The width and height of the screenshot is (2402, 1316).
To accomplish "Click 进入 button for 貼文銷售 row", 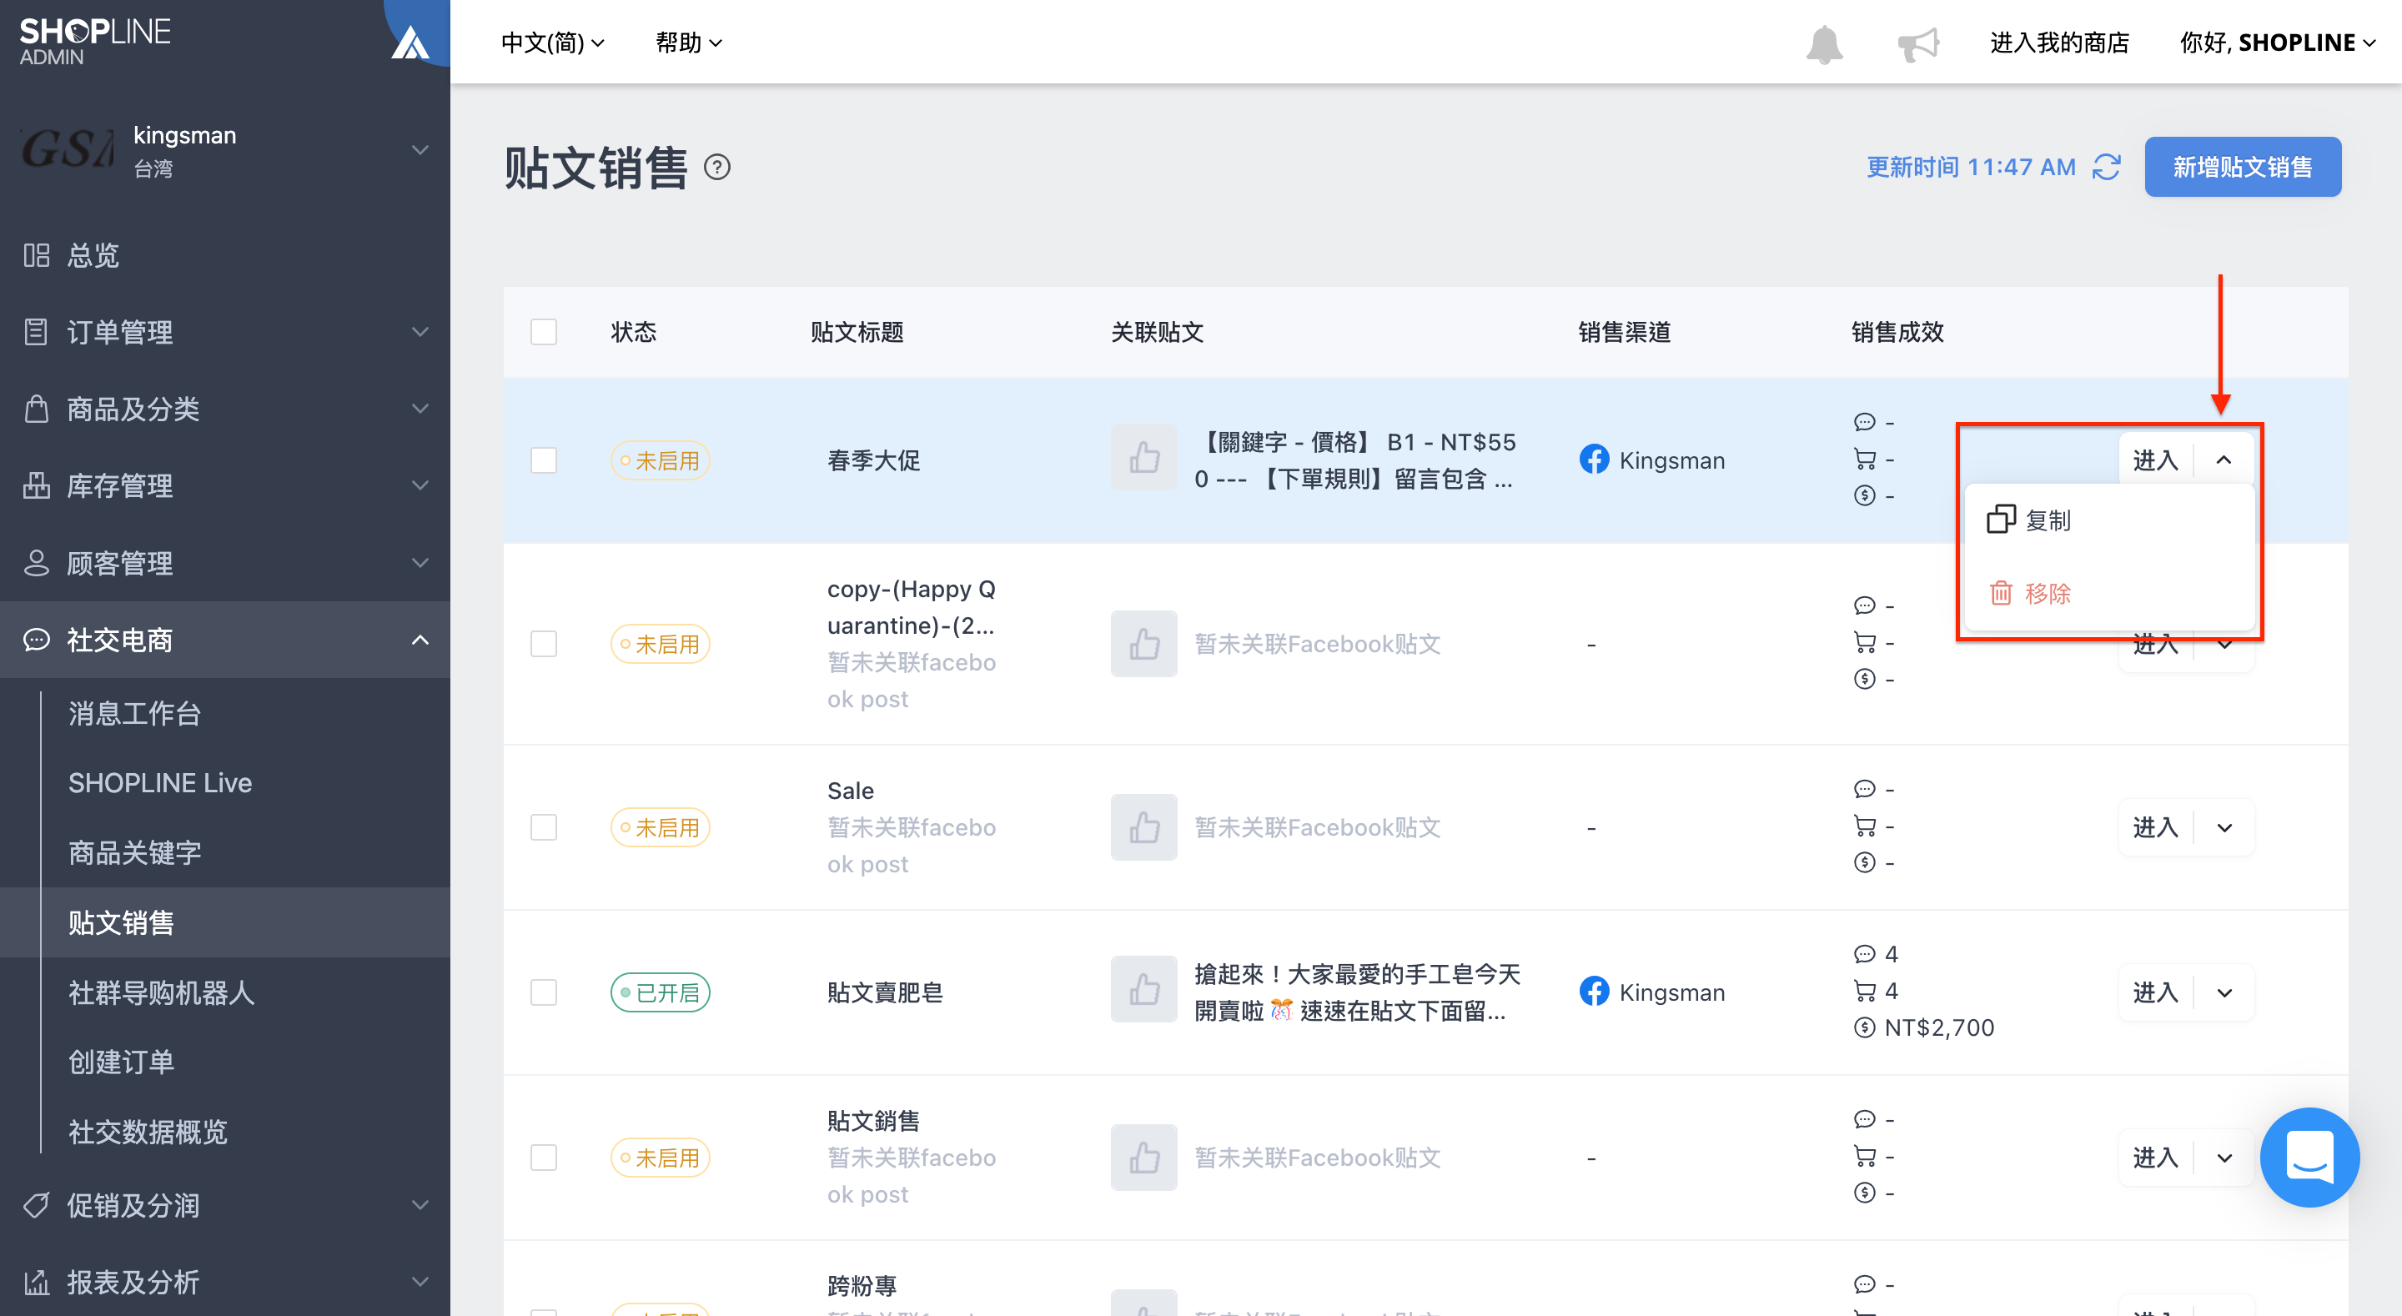I will point(2155,1158).
